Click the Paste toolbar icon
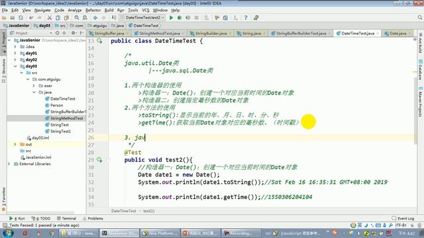424x238 pixels. coord(66,18)
